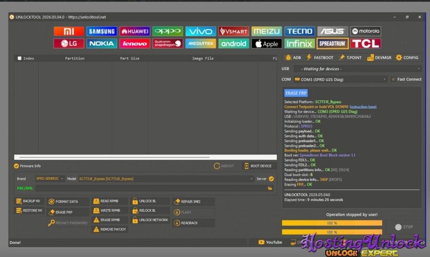Expand the Brand SPRD GENERIC dropdown
The width and height of the screenshot is (430, 257).
(x=50, y=179)
